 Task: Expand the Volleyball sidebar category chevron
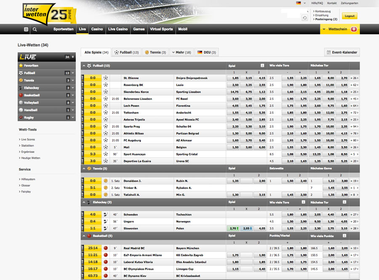tap(73, 102)
